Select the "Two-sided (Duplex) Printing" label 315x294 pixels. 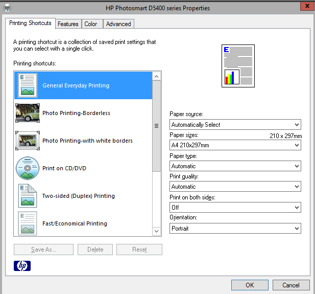point(79,196)
